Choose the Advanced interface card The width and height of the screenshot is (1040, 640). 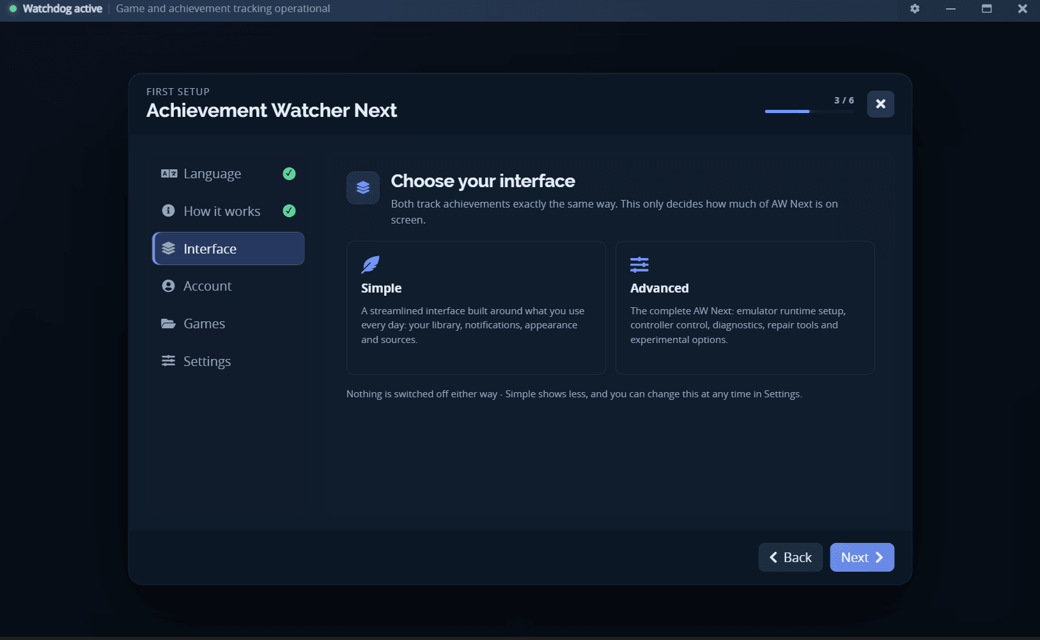[x=745, y=308]
